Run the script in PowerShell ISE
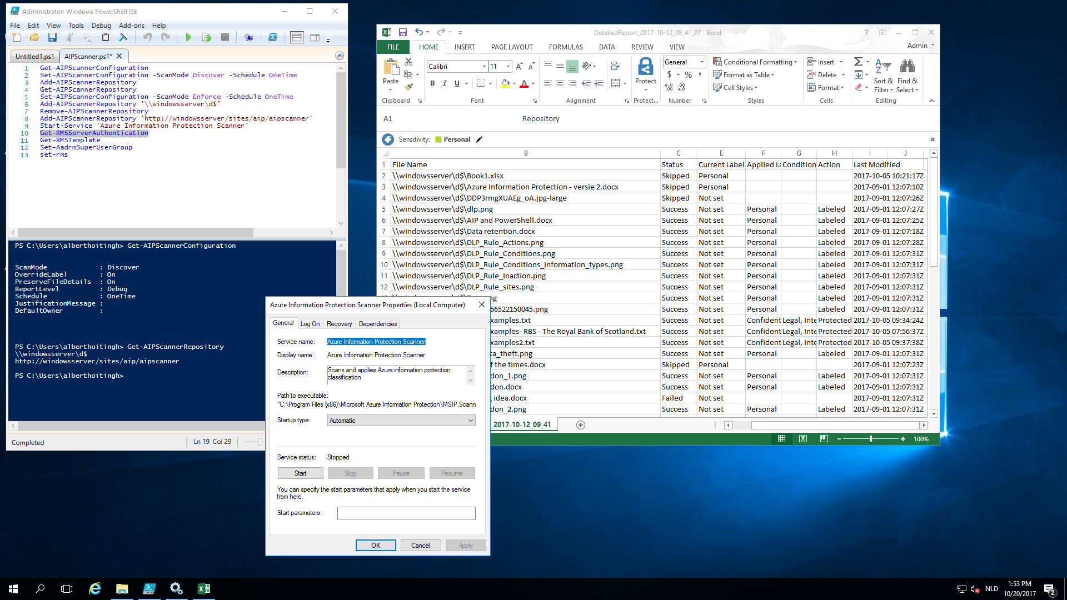Viewport: 1067px width, 600px height. click(x=189, y=37)
